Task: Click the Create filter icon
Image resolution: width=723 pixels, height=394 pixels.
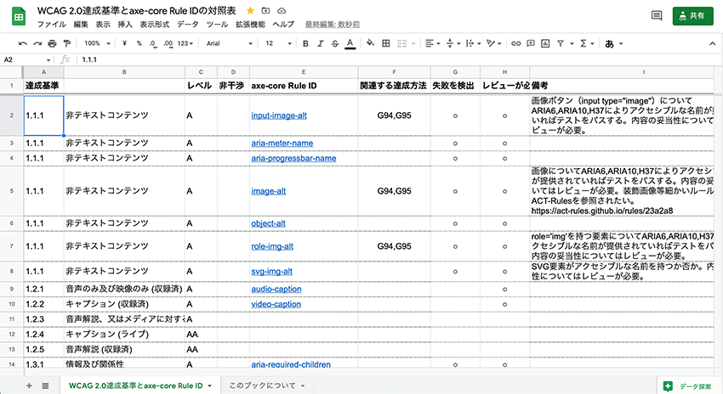Action: click(x=561, y=43)
